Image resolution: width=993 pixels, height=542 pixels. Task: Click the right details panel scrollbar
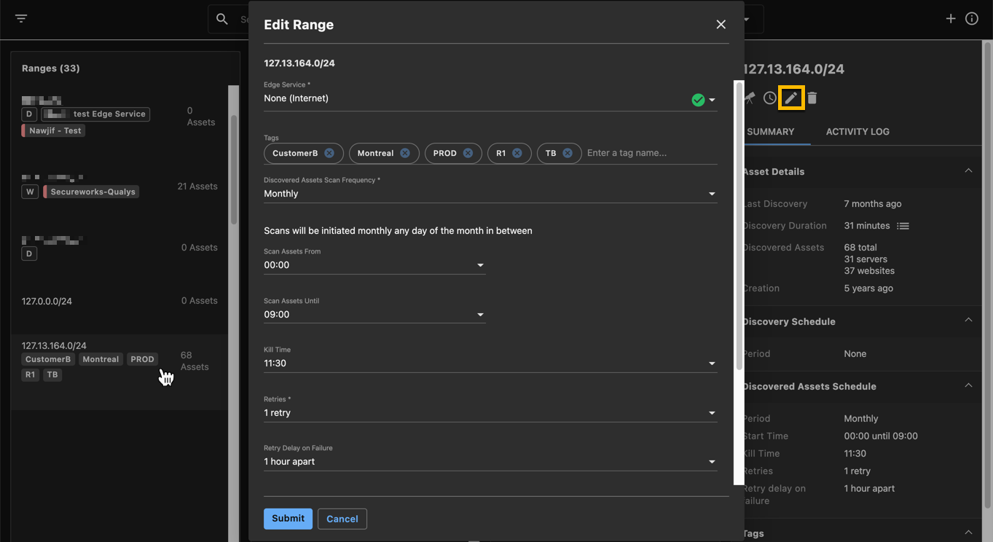coord(988,274)
